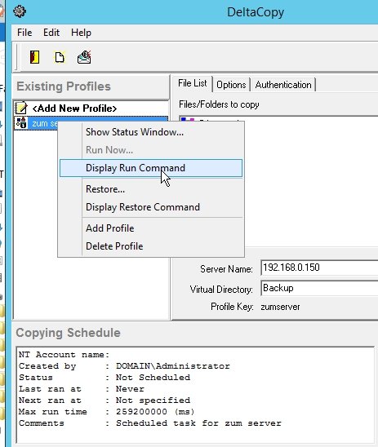
Task: Click the Last ran at Never line
Action: (x=82, y=389)
